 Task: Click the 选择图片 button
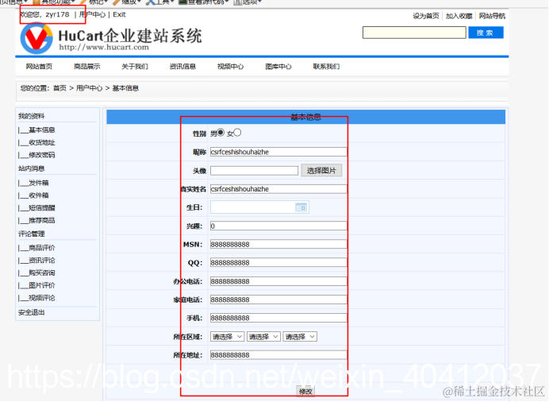click(321, 171)
